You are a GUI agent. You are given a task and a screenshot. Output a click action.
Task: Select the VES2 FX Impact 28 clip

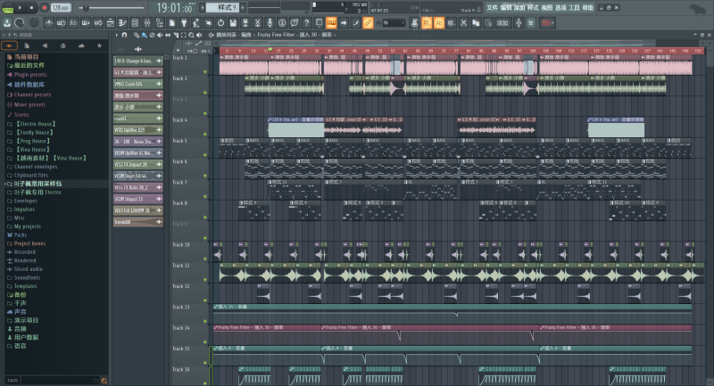138,164
